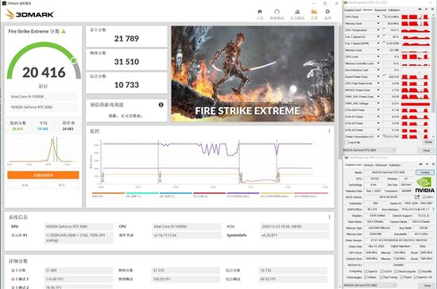
Task: Open the Options gear icon
Action: (x=327, y=12)
